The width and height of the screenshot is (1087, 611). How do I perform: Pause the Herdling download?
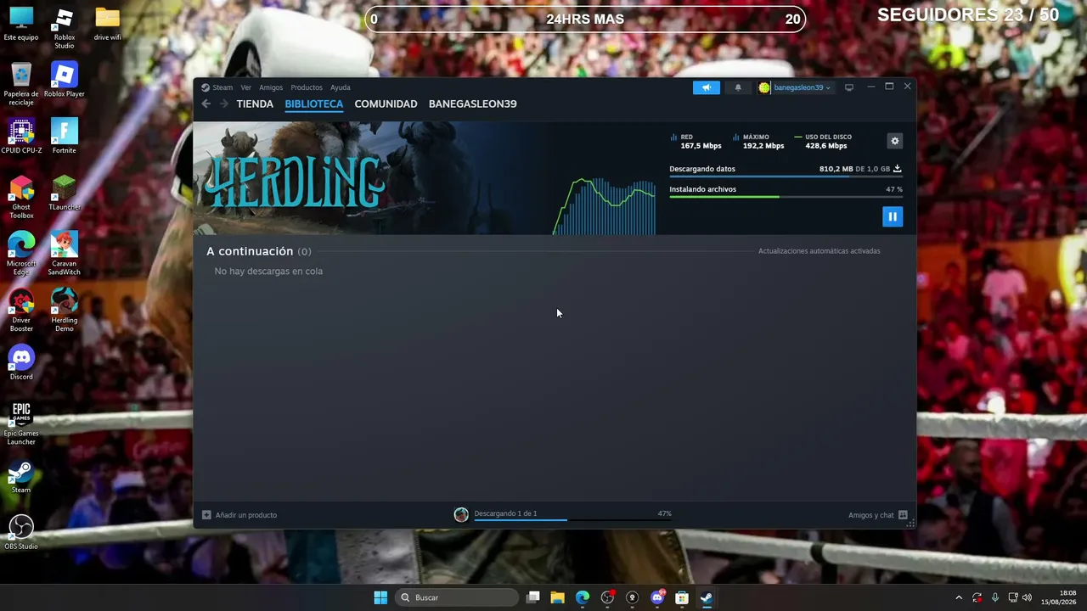pyautogui.click(x=893, y=216)
